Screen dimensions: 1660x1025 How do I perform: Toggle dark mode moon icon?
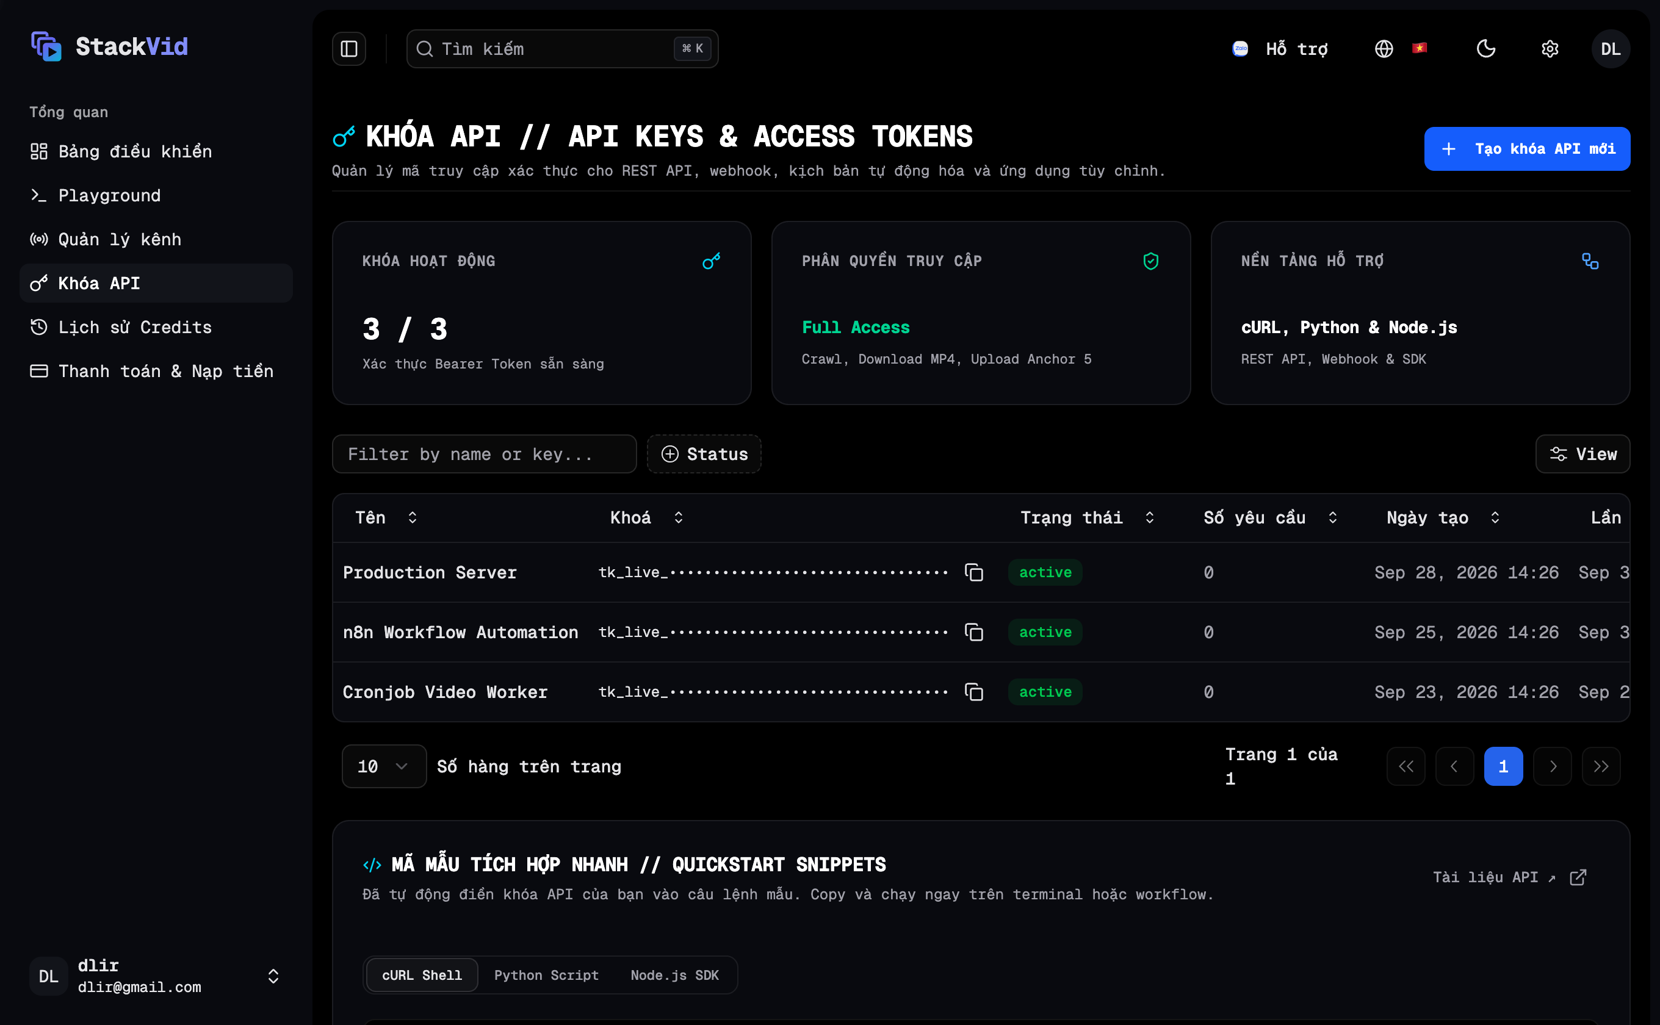1485,49
